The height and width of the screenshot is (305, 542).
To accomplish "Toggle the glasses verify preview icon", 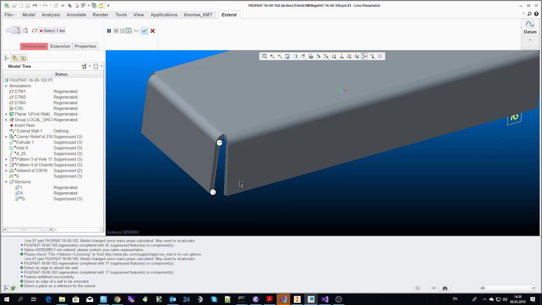I will (136, 31).
